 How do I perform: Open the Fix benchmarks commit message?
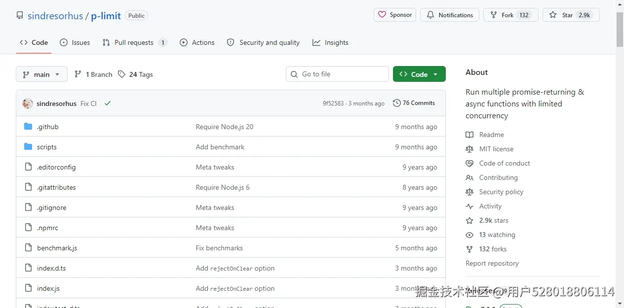coord(219,248)
